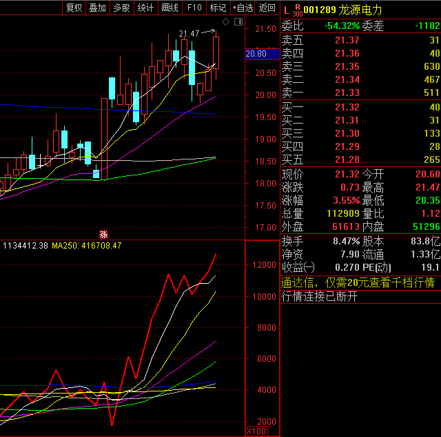Select 买五 price 21.28
Image resolution: width=441 pixels, height=437 pixels.
point(347,159)
